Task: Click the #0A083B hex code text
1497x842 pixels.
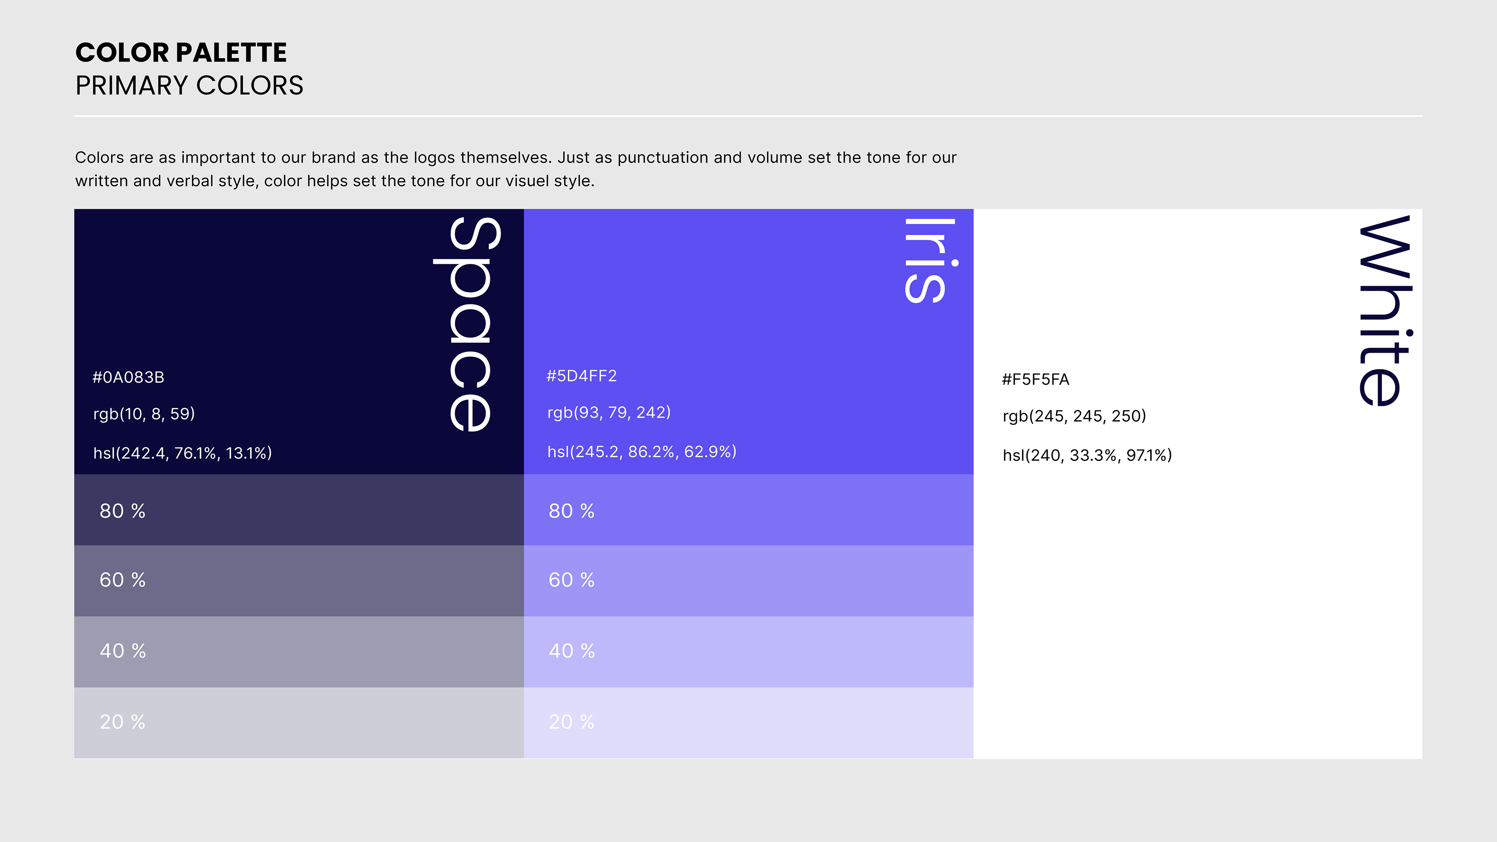Action: point(128,377)
